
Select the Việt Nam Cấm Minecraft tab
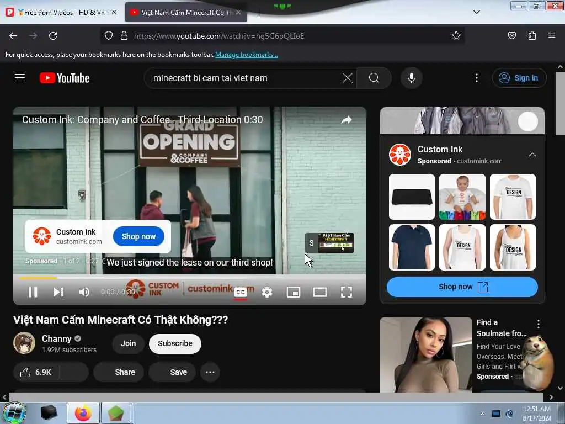(185, 12)
